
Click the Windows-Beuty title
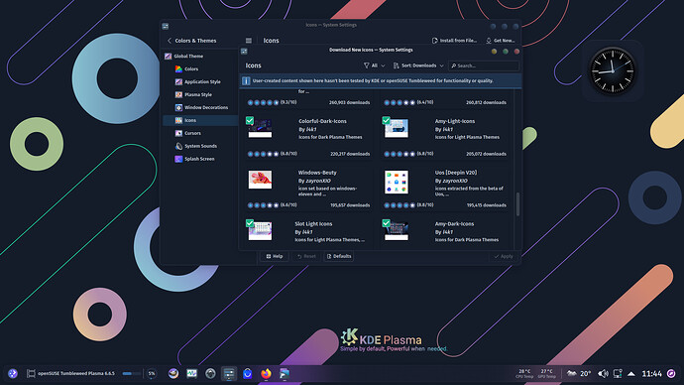tap(317, 173)
